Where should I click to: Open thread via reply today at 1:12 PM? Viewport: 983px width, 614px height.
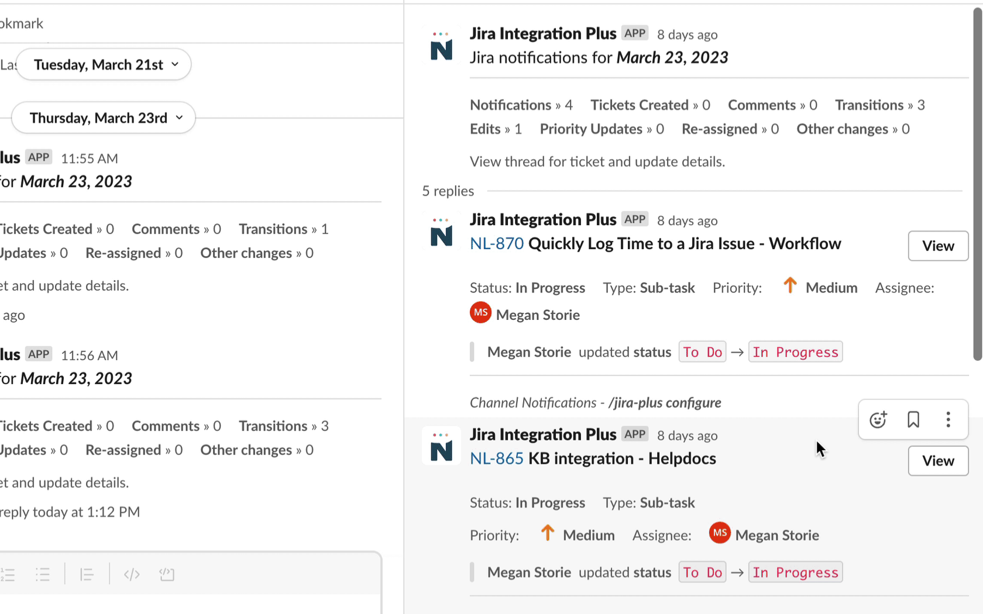pyautogui.click(x=70, y=512)
